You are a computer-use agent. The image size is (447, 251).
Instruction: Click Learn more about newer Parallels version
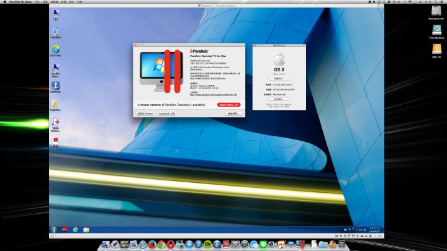coord(228,105)
